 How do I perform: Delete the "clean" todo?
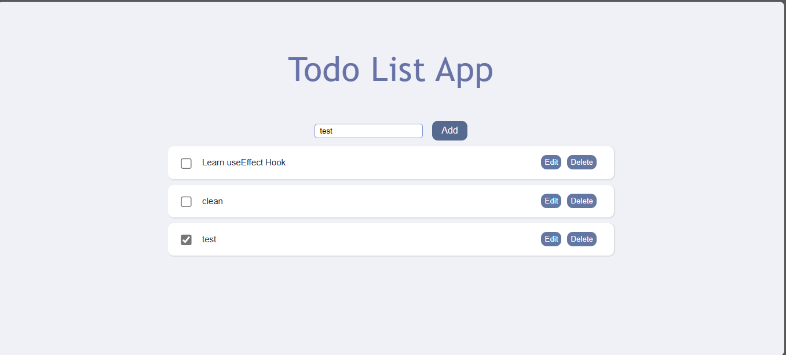tap(582, 201)
